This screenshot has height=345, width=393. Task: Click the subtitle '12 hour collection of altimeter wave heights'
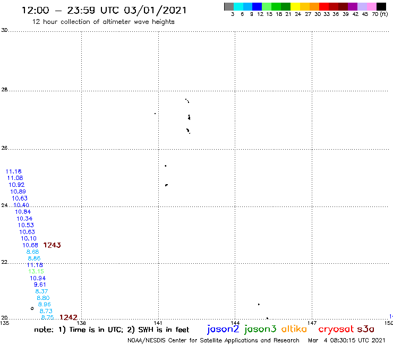103,22
